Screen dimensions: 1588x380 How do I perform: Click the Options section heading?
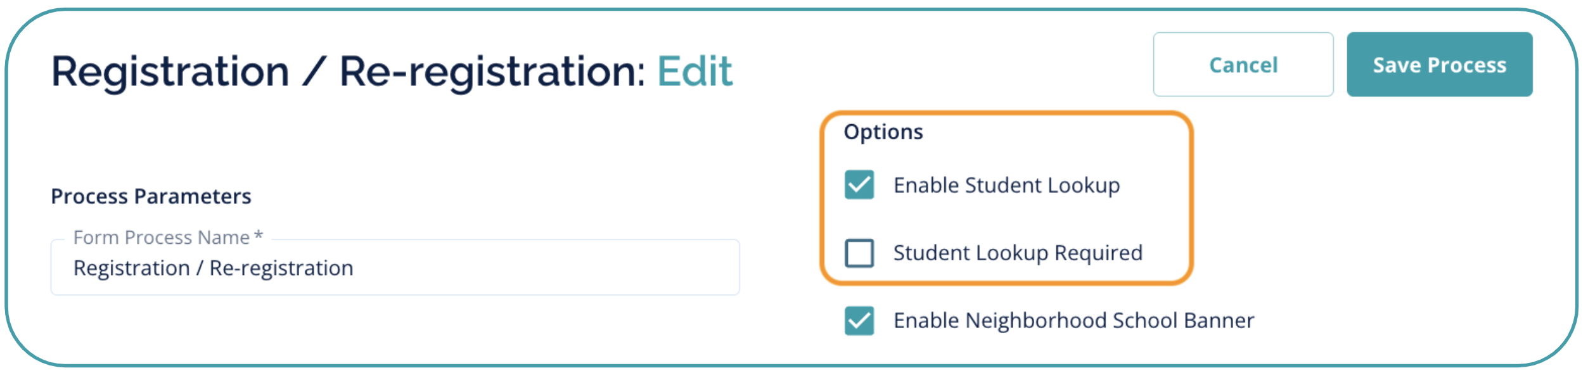(x=883, y=132)
